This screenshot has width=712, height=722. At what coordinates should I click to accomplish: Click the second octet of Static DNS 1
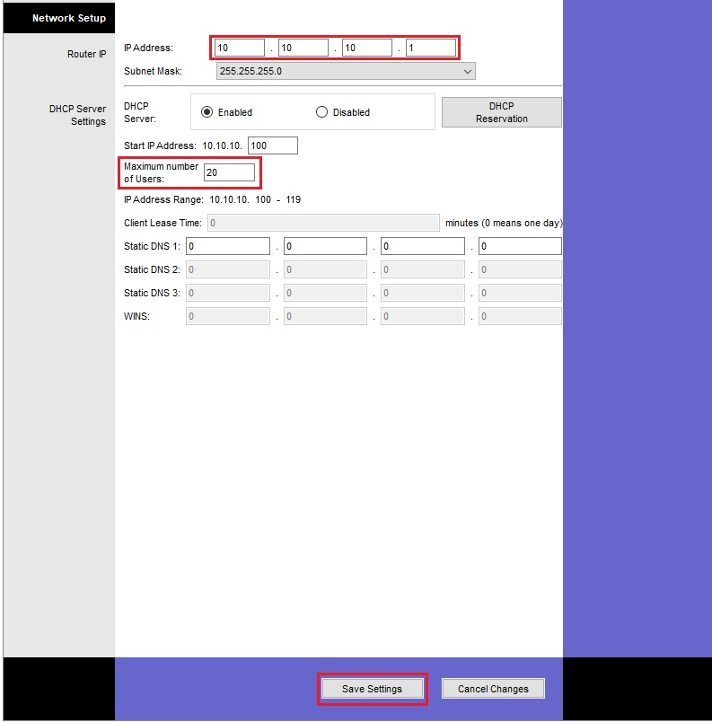pos(325,246)
